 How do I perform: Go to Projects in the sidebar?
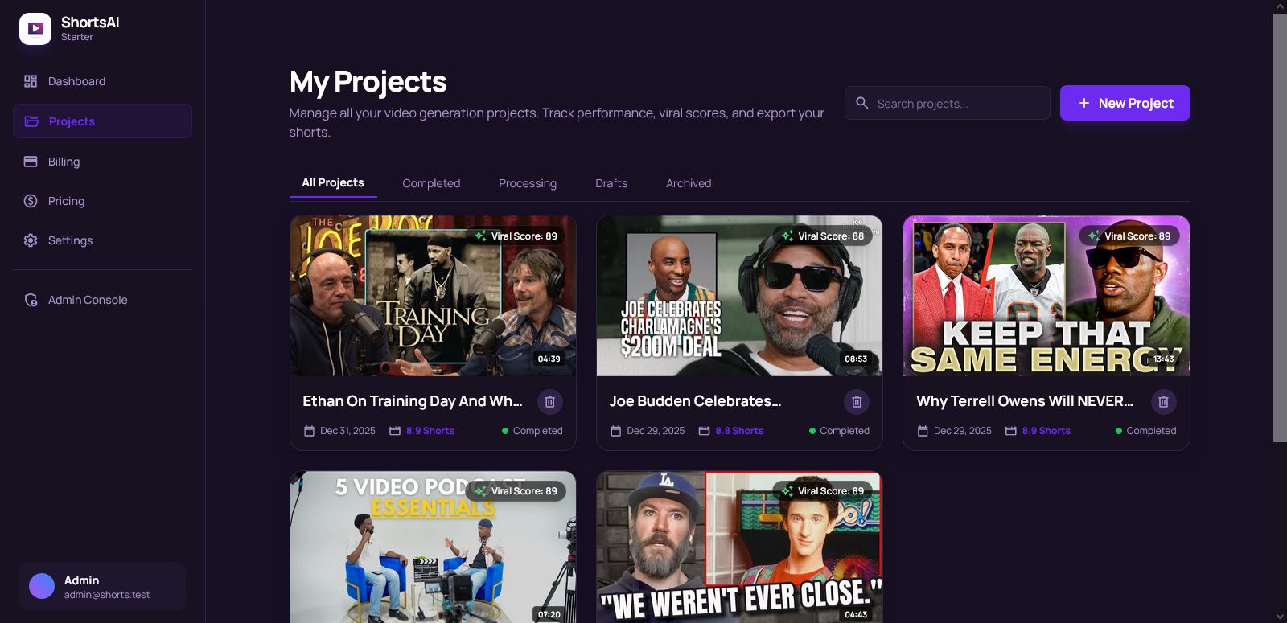tap(102, 121)
